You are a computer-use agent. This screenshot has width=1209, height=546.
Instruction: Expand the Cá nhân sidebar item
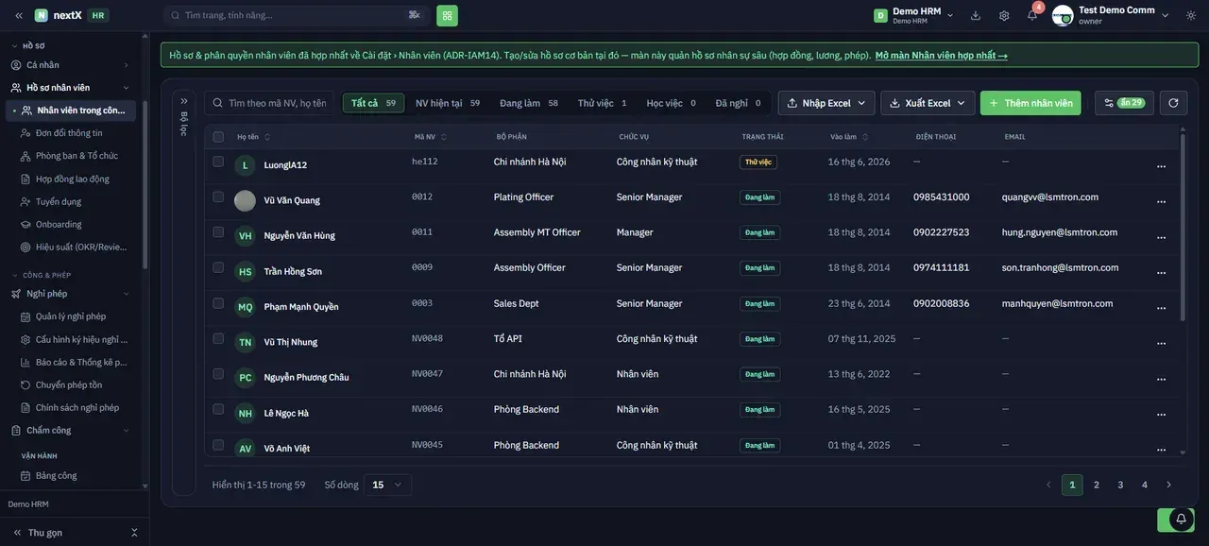pyautogui.click(x=71, y=65)
